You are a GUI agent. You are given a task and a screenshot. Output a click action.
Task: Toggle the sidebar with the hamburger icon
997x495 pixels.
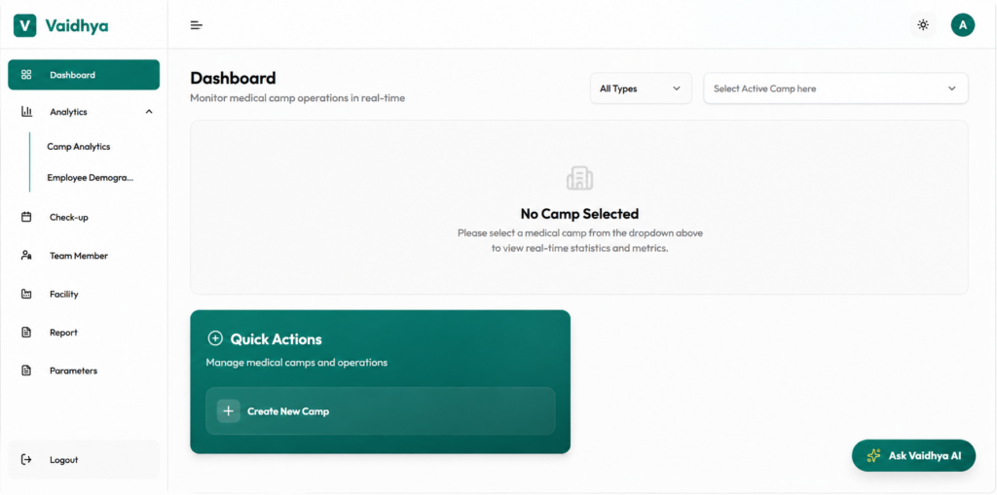pos(197,25)
